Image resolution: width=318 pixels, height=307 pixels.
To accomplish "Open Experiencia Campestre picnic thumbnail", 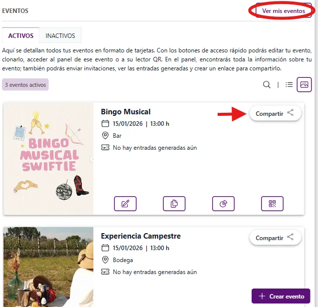I will pyautogui.click(x=48, y=267).
